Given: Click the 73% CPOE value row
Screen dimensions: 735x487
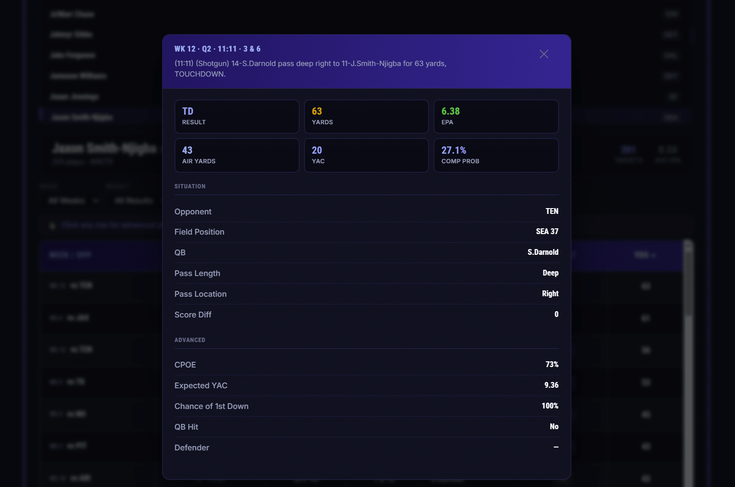Looking at the screenshot, I should coord(551,364).
